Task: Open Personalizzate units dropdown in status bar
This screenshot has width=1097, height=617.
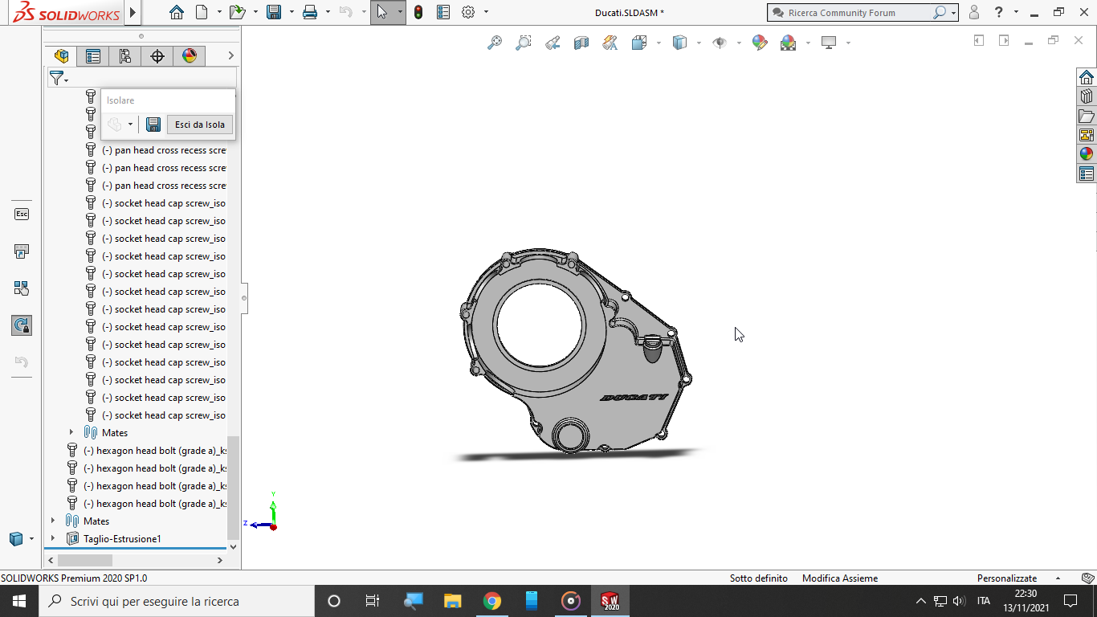Action: (1058, 578)
